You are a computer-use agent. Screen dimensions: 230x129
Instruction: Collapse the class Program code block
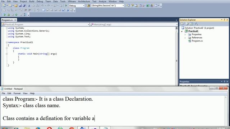(x=6, y=48)
